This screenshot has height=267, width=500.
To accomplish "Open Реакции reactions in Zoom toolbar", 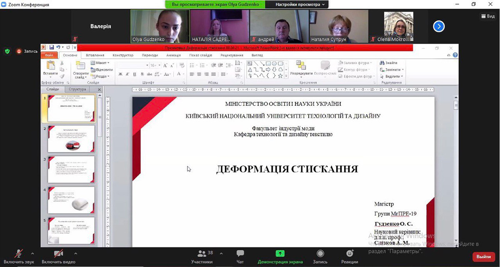I will (350, 254).
